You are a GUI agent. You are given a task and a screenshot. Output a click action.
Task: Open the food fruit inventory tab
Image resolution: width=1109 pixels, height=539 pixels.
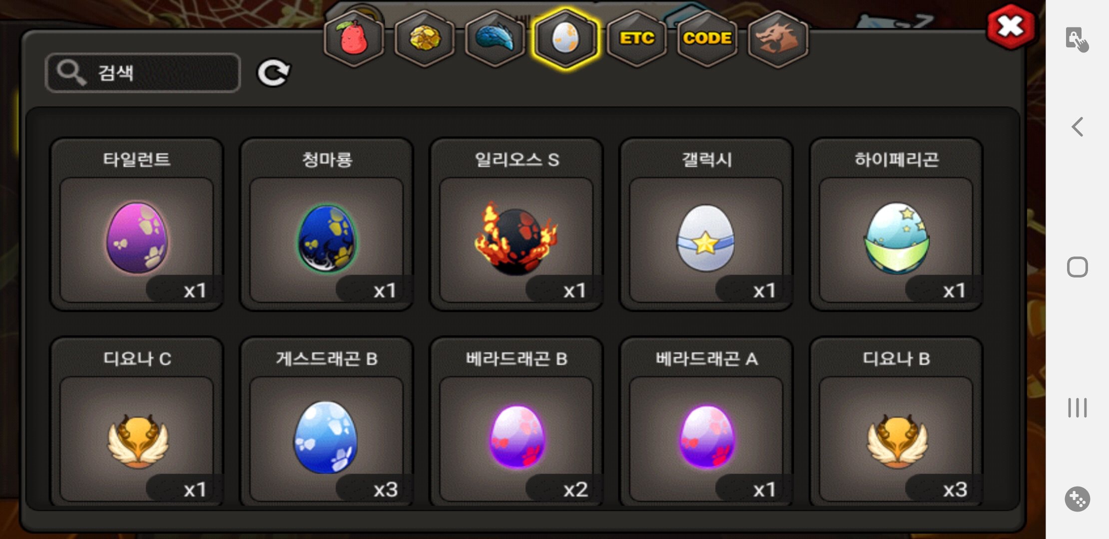[354, 38]
